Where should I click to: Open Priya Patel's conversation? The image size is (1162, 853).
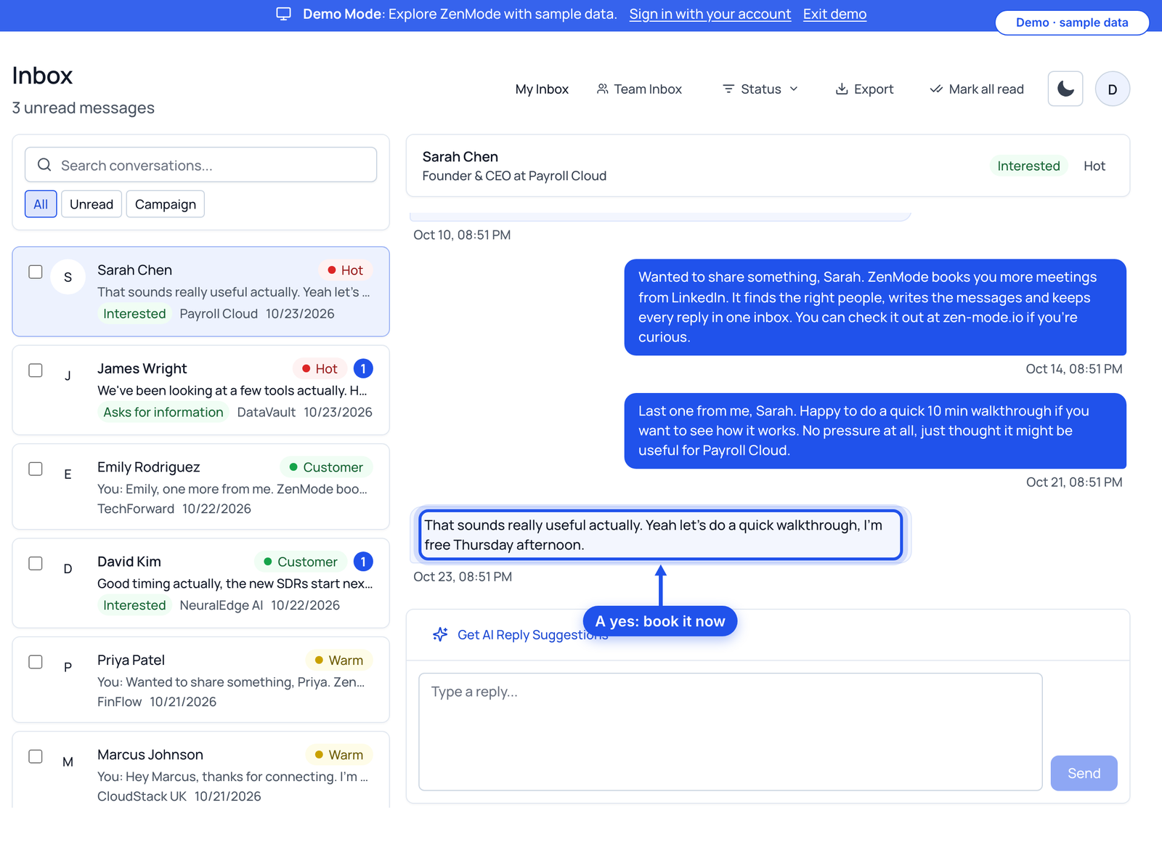[200, 680]
